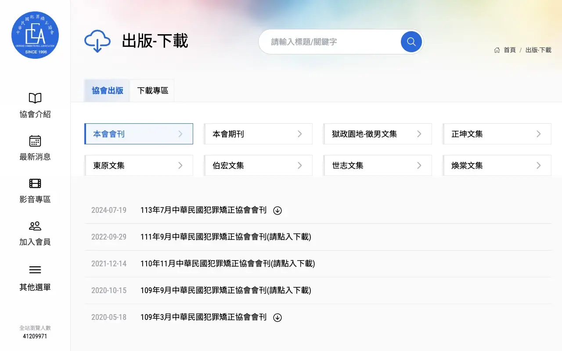
Task: Open 影音專區 film icon
Action: pyautogui.click(x=35, y=183)
